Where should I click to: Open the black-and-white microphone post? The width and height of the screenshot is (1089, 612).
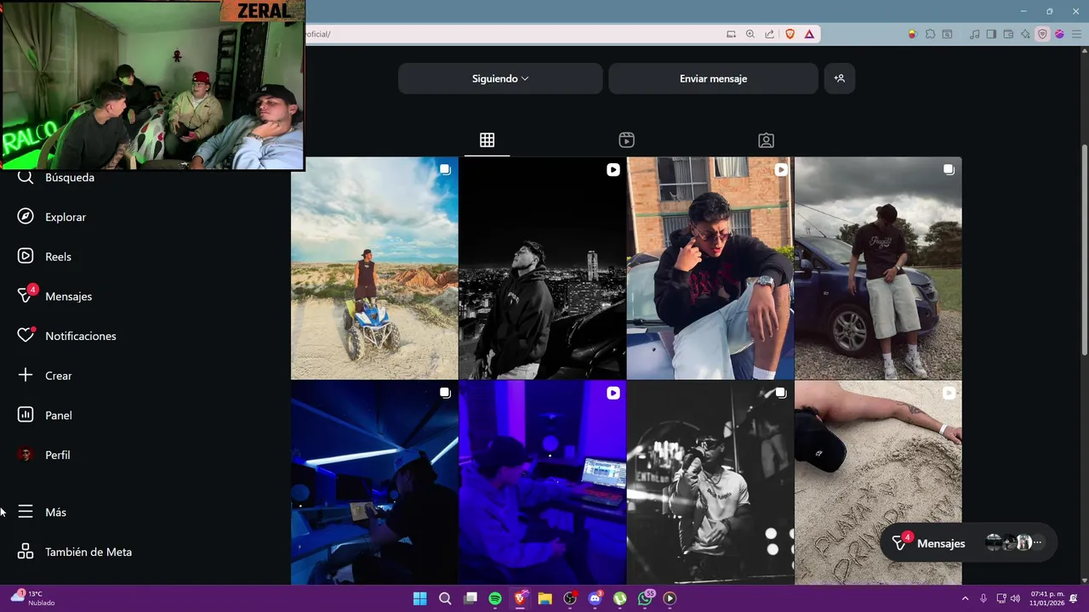tap(710, 482)
